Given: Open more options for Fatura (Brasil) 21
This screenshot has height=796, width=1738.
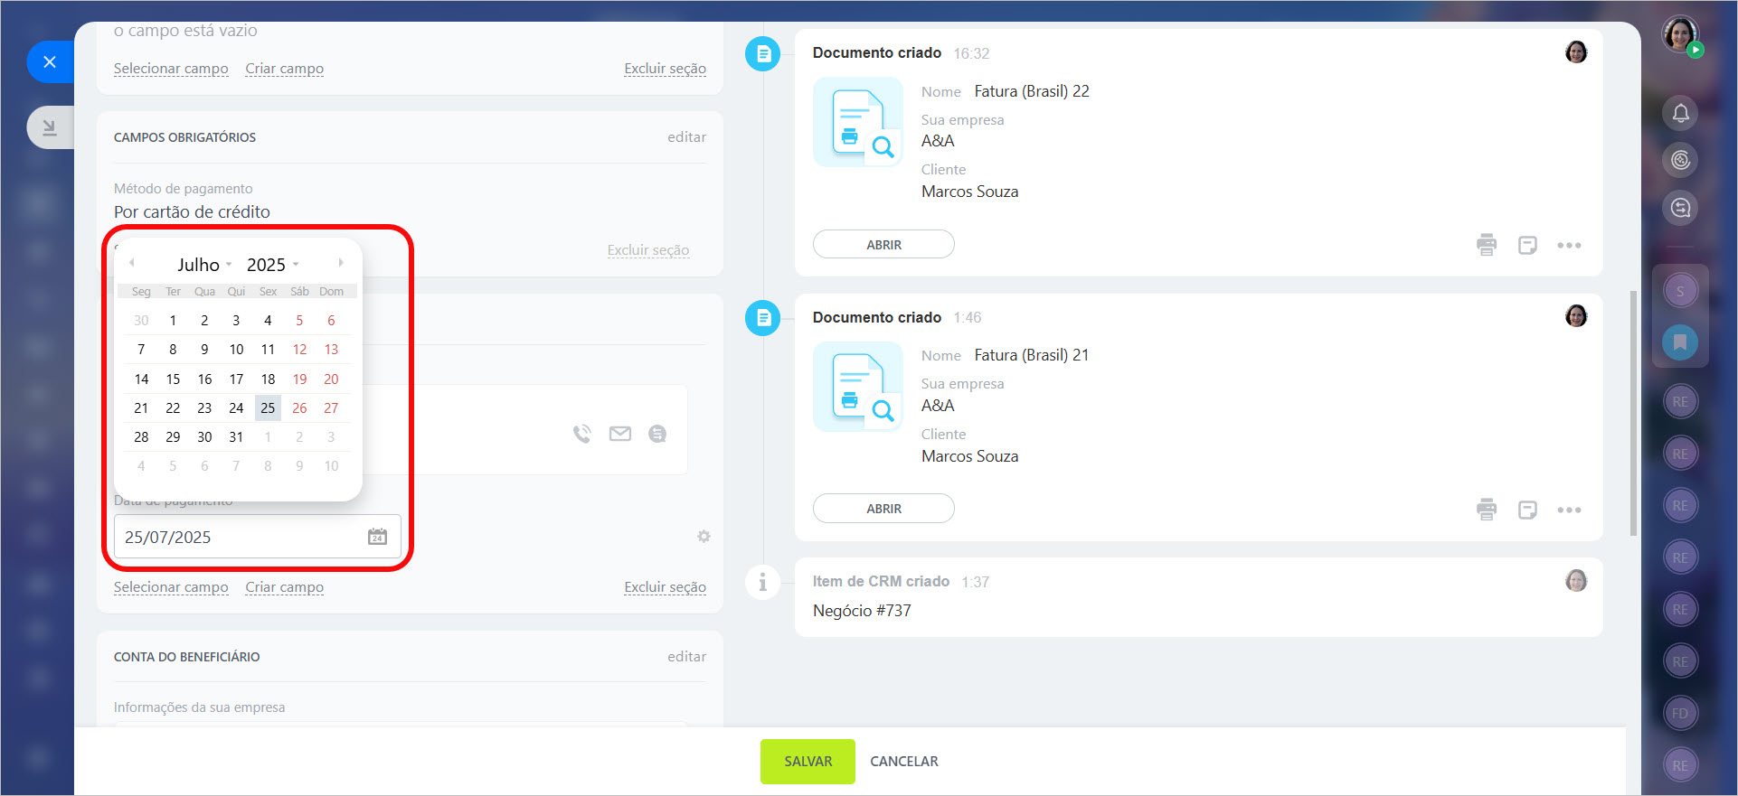Looking at the screenshot, I should 1569,510.
